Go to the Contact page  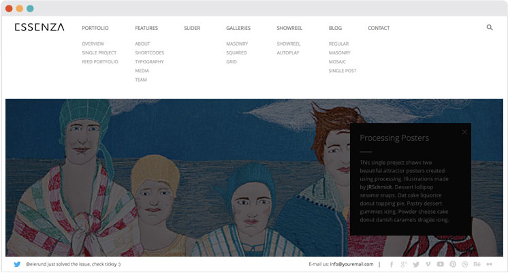coord(379,28)
